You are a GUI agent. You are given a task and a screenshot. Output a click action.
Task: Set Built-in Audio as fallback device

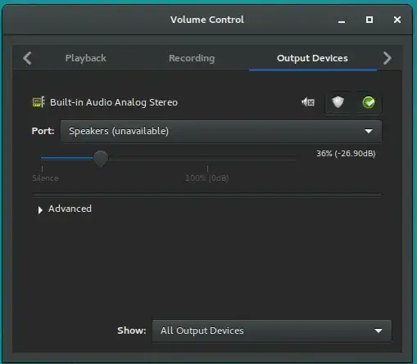[x=369, y=103]
